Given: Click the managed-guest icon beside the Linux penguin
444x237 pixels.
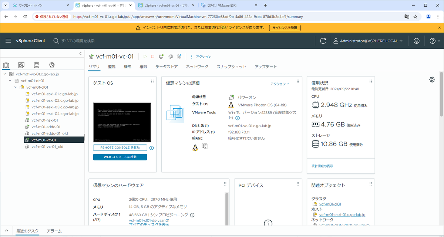Looking at the screenshot, I should pyautogui.click(x=205, y=147).
